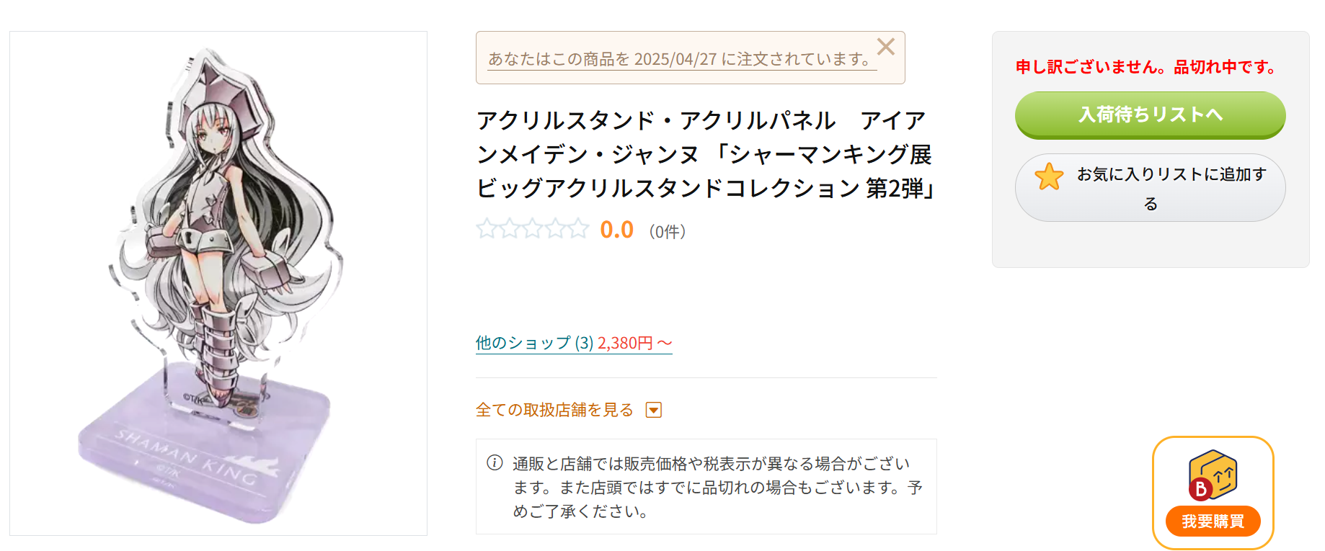Click the package box icon with B badge

point(1213,475)
